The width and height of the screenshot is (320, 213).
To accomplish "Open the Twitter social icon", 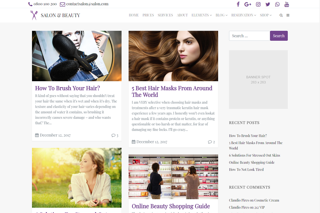I will pos(268,4).
